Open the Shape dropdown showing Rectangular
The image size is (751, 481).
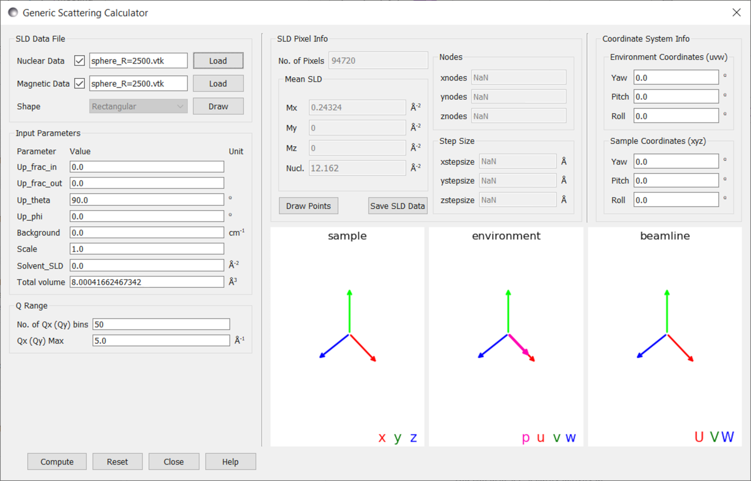click(x=138, y=107)
